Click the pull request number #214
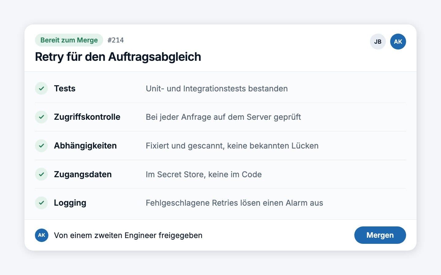 click(x=115, y=40)
